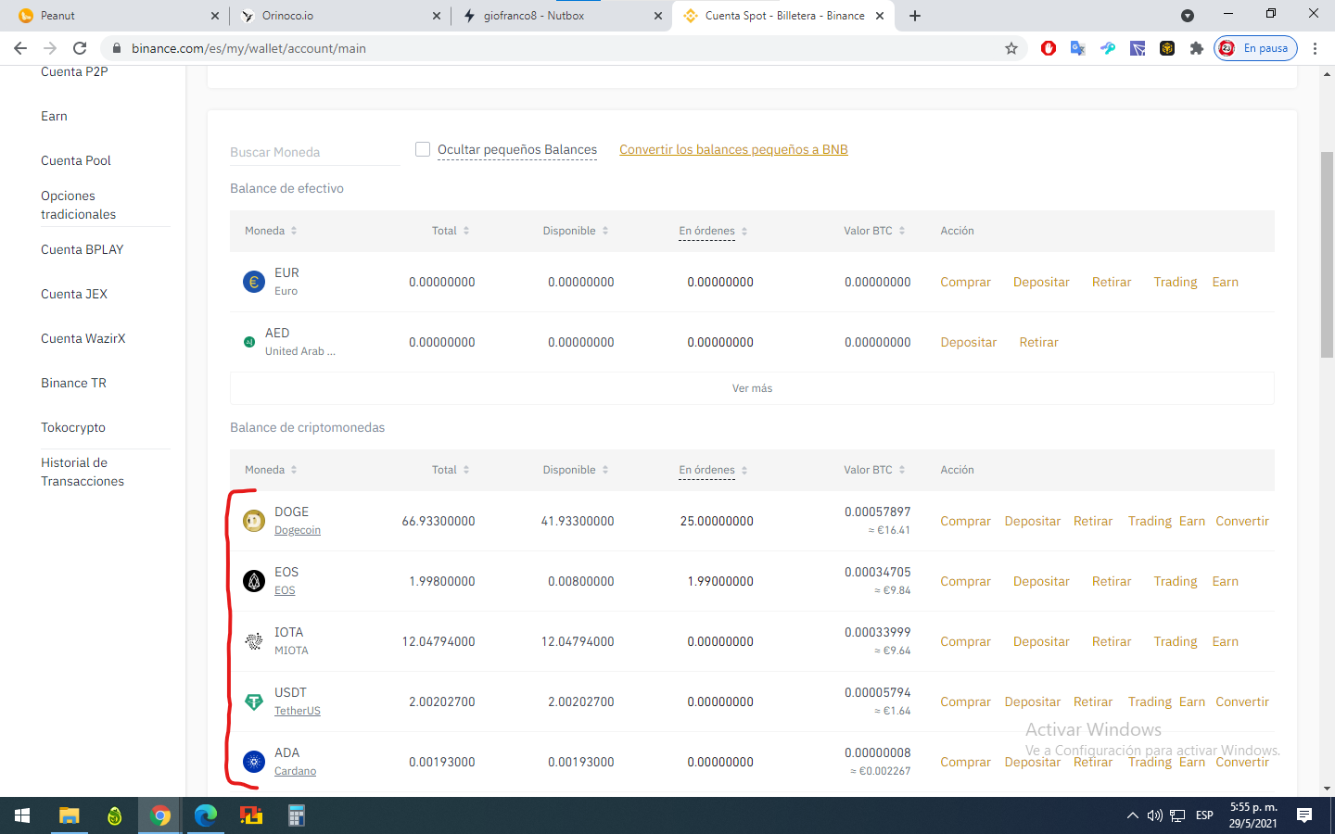
Task: Switch to the giofranco8 - Nutbox tab
Action: pyautogui.click(x=563, y=16)
